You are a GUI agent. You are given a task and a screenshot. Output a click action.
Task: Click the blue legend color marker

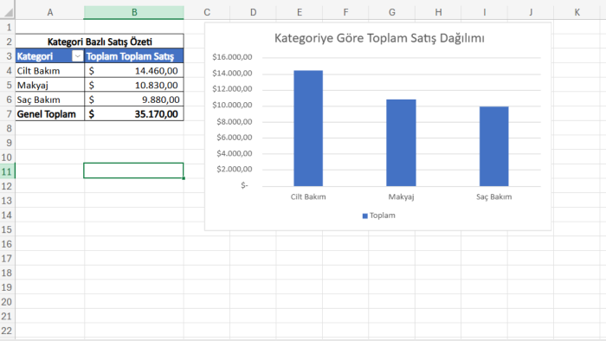(x=364, y=216)
